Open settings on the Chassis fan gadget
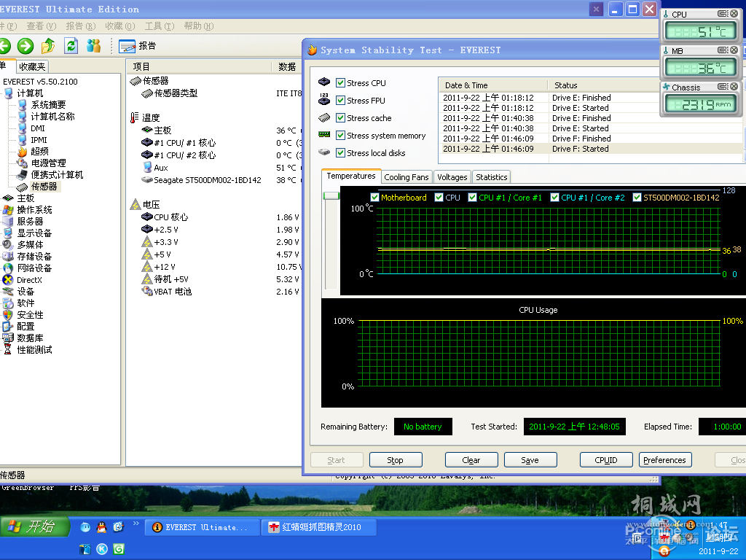Image resolution: width=746 pixels, height=560 pixels. (x=723, y=86)
